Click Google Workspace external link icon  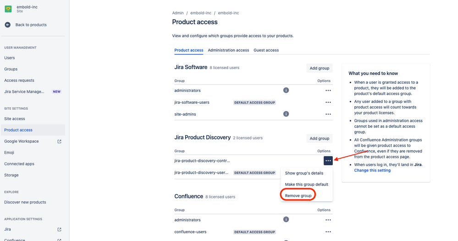[x=59, y=141]
